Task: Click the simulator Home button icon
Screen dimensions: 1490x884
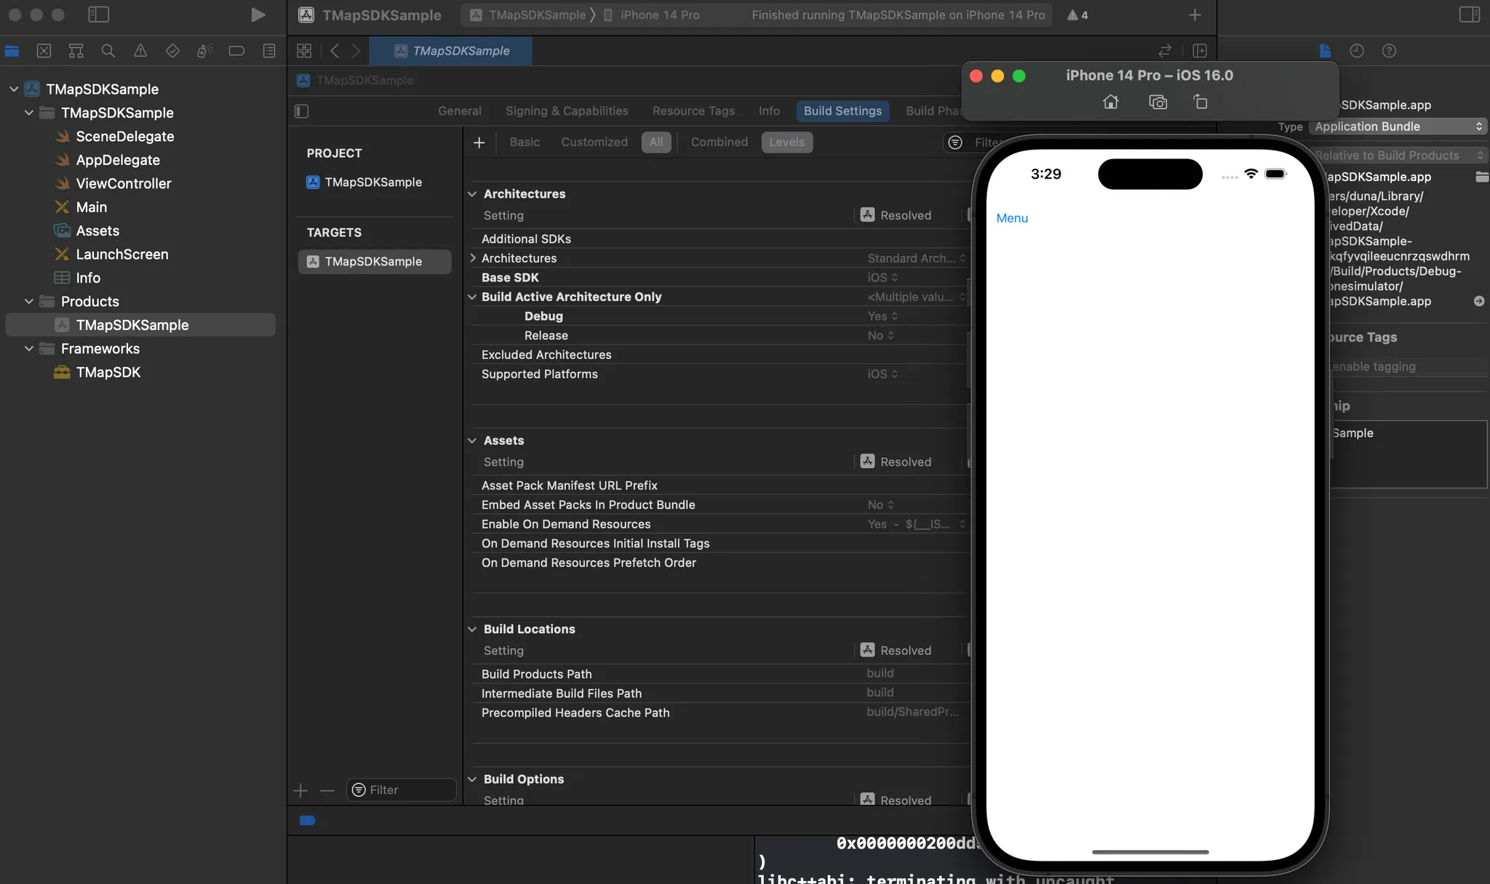Action: click(1110, 102)
